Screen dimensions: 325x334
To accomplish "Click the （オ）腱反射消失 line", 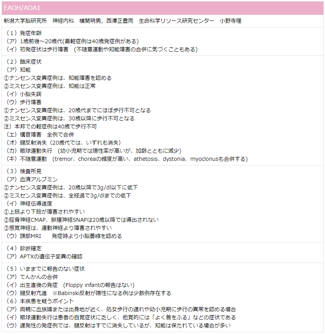I will click(64, 143).
